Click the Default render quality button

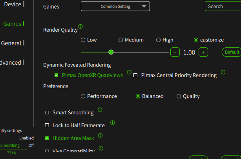[x=232, y=52]
